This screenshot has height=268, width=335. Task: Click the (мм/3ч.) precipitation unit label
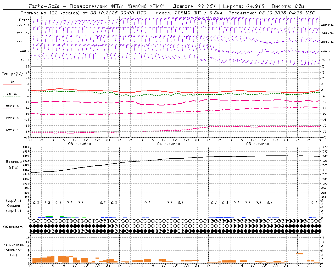pos(14,201)
